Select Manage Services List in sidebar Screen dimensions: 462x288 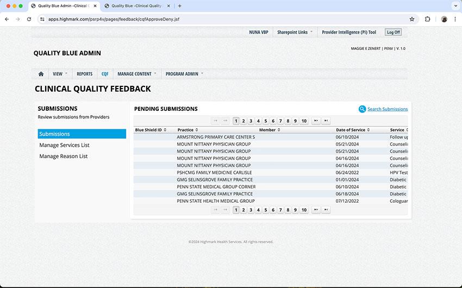point(64,145)
